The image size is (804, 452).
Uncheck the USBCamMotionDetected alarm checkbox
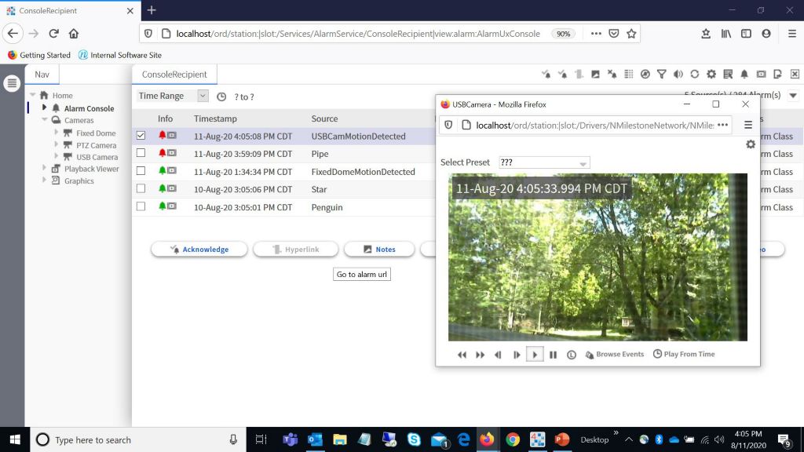141,136
